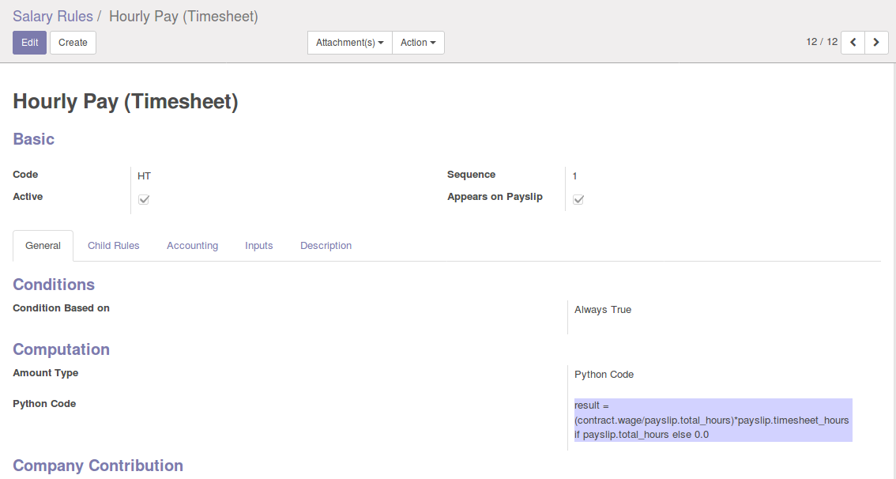
Task: Switch to the Child Rules tab
Action: [114, 246]
